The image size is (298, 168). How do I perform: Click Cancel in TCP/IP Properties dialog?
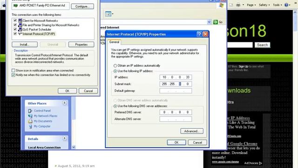(x=197, y=142)
